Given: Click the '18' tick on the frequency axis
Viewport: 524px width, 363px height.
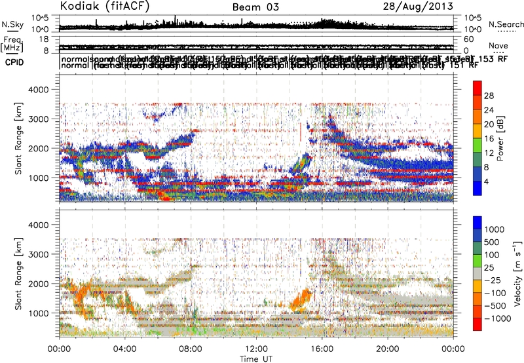Looking at the screenshot, I should click(44, 39).
